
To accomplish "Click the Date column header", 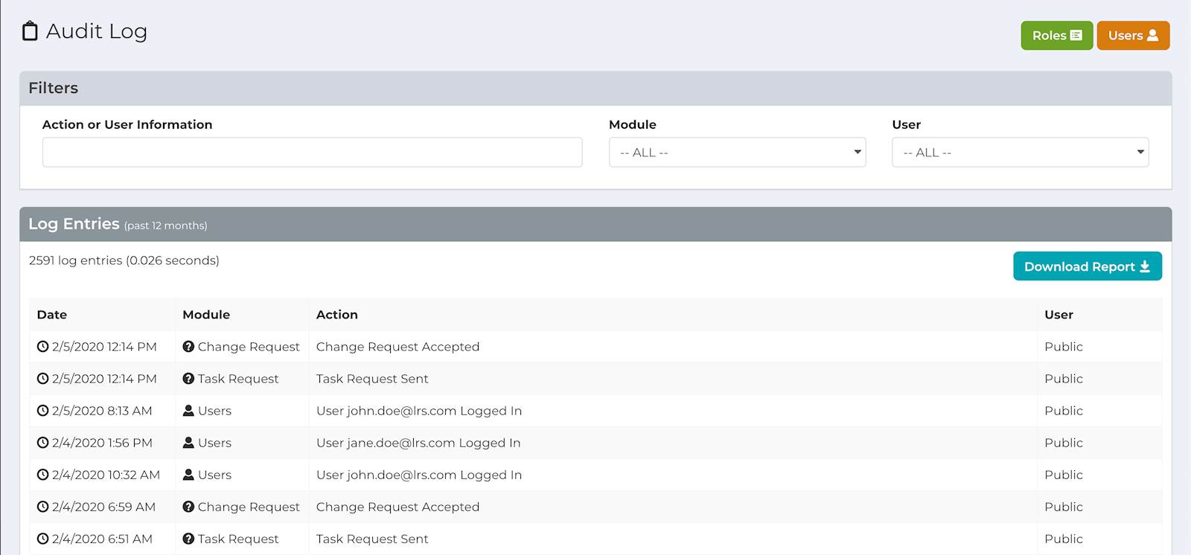I will (x=52, y=315).
